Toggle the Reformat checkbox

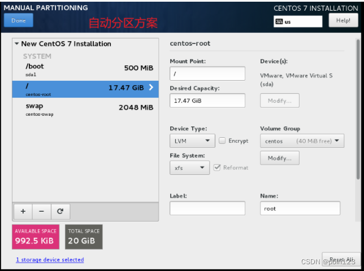(217, 167)
